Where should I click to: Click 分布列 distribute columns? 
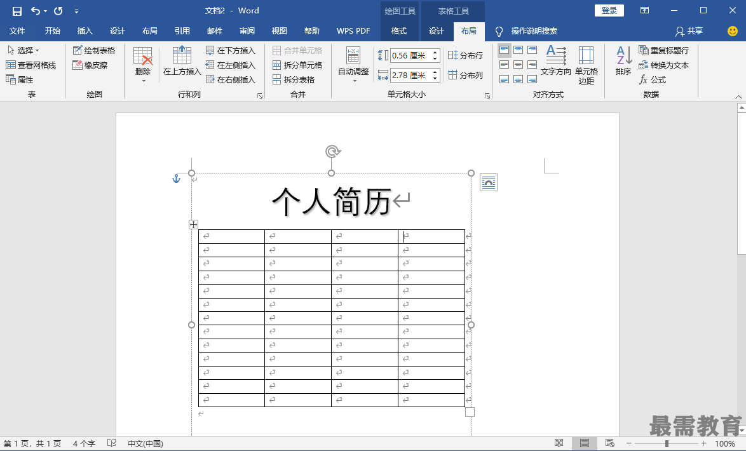click(x=465, y=75)
